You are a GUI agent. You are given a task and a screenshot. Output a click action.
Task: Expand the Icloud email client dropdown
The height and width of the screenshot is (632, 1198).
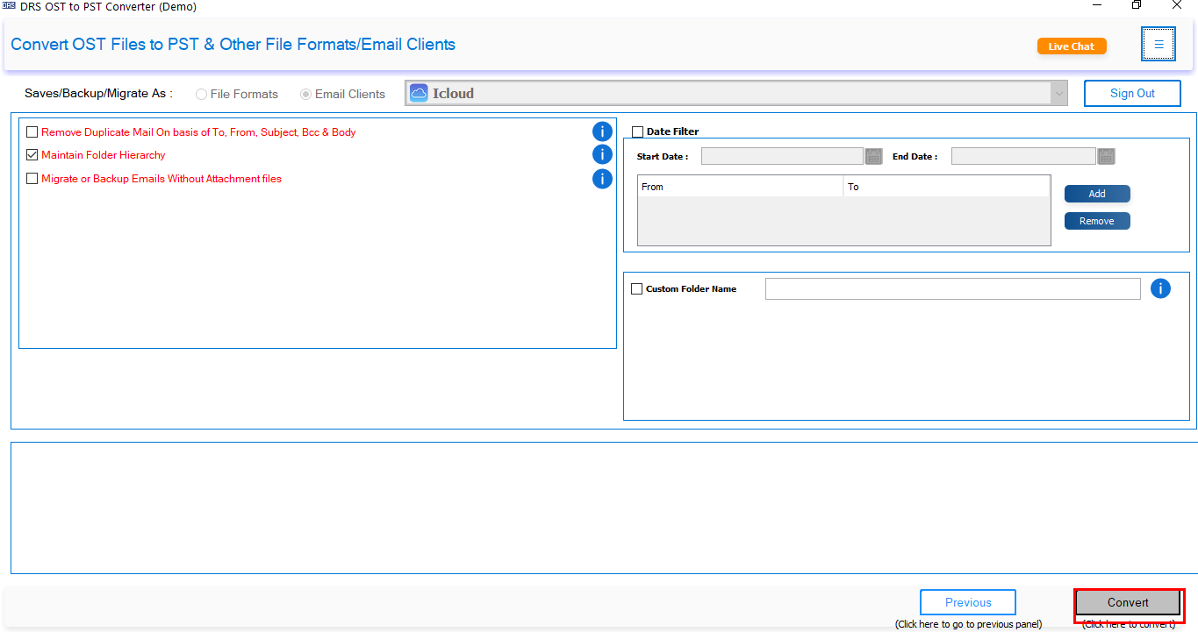click(x=1059, y=94)
